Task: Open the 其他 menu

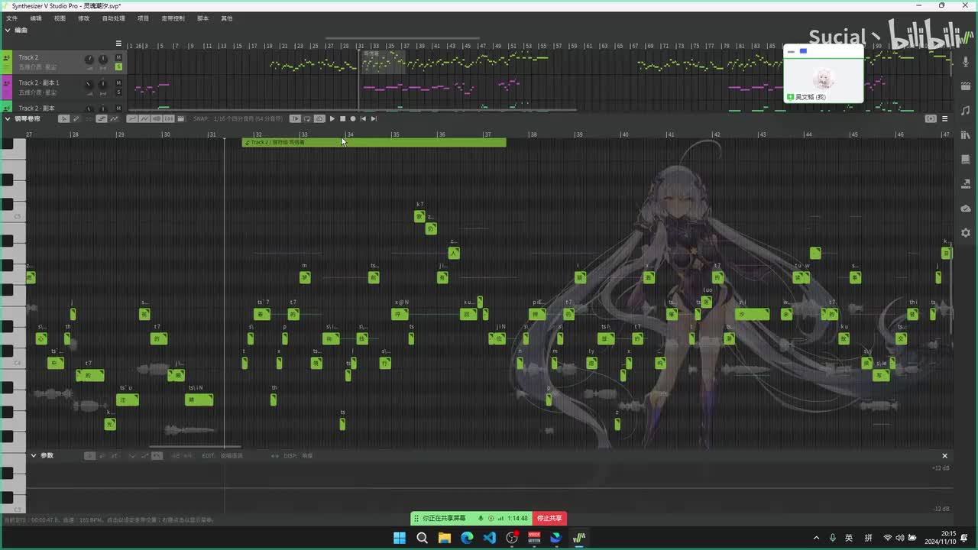Action: tap(226, 18)
